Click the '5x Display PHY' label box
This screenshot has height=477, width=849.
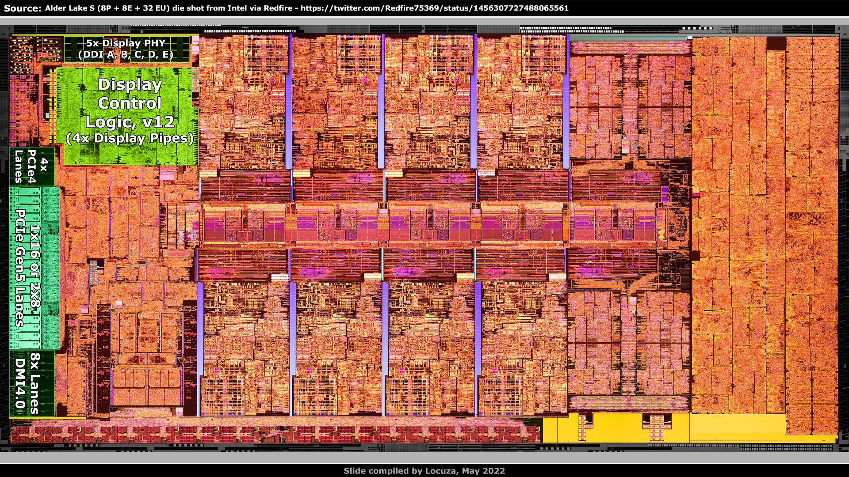[x=126, y=43]
